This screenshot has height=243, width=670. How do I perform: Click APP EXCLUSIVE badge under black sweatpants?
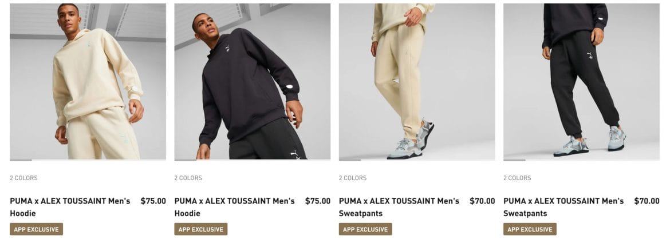pyautogui.click(x=530, y=229)
